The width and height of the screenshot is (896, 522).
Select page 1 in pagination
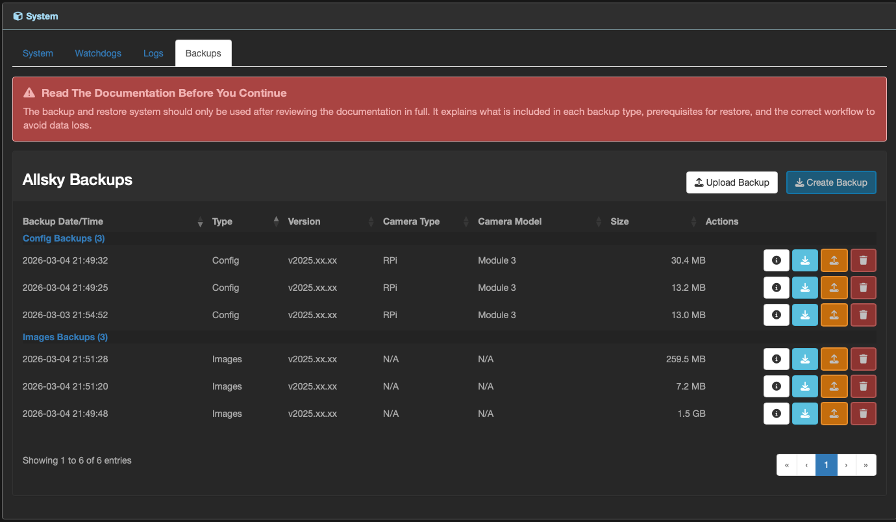click(826, 465)
